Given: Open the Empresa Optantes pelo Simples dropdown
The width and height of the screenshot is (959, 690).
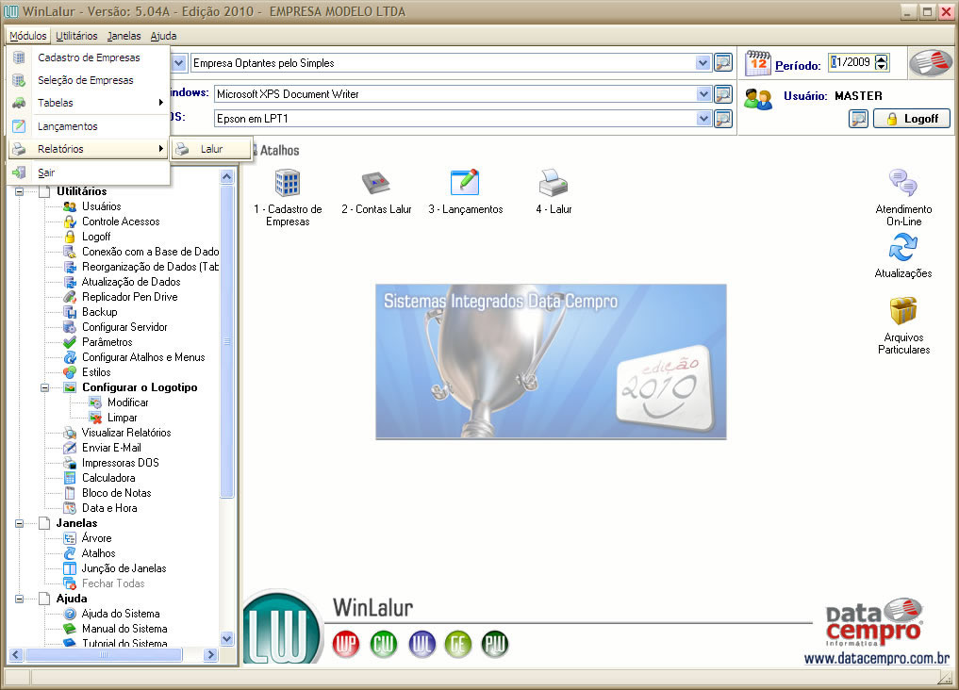Looking at the screenshot, I should [703, 62].
